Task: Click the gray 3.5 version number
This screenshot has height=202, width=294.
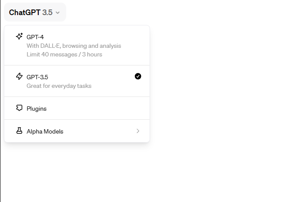Action: [47, 12]
